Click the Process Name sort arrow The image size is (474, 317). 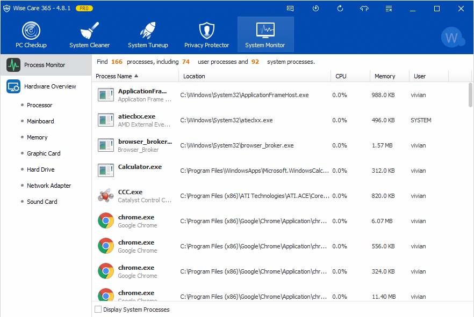click(137, 76)
